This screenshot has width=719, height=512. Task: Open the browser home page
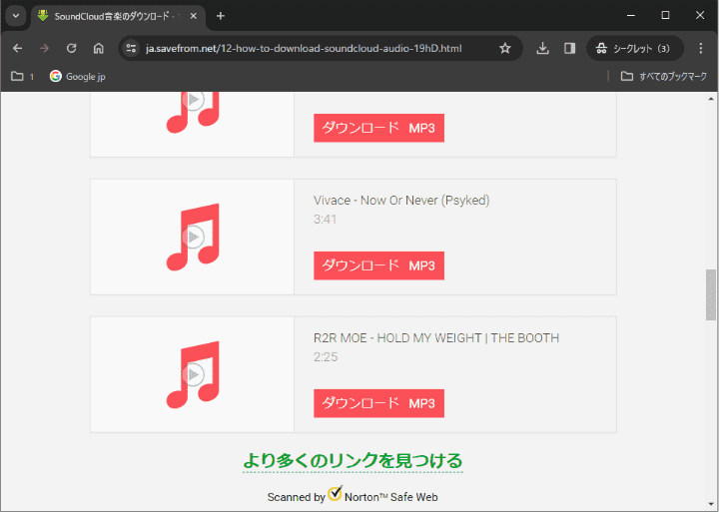click(x=98, y=48)
